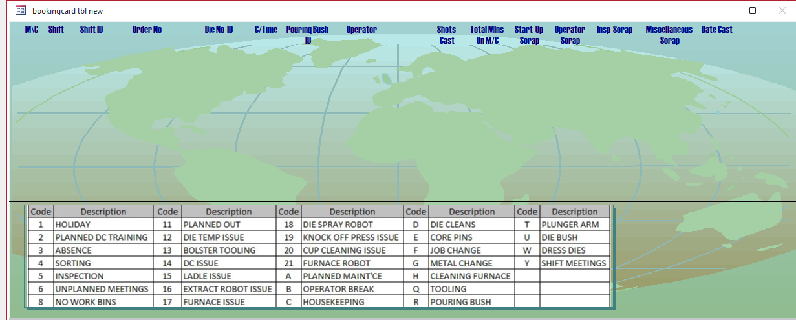Click the DIE BUSH cell
Image resolution: width=796 pixels, height=320 pixels.
575,237
